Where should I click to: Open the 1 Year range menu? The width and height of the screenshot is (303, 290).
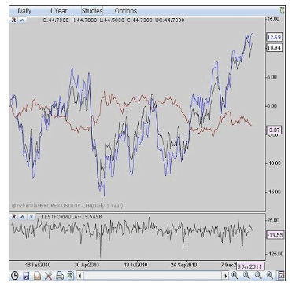(58, 11)
